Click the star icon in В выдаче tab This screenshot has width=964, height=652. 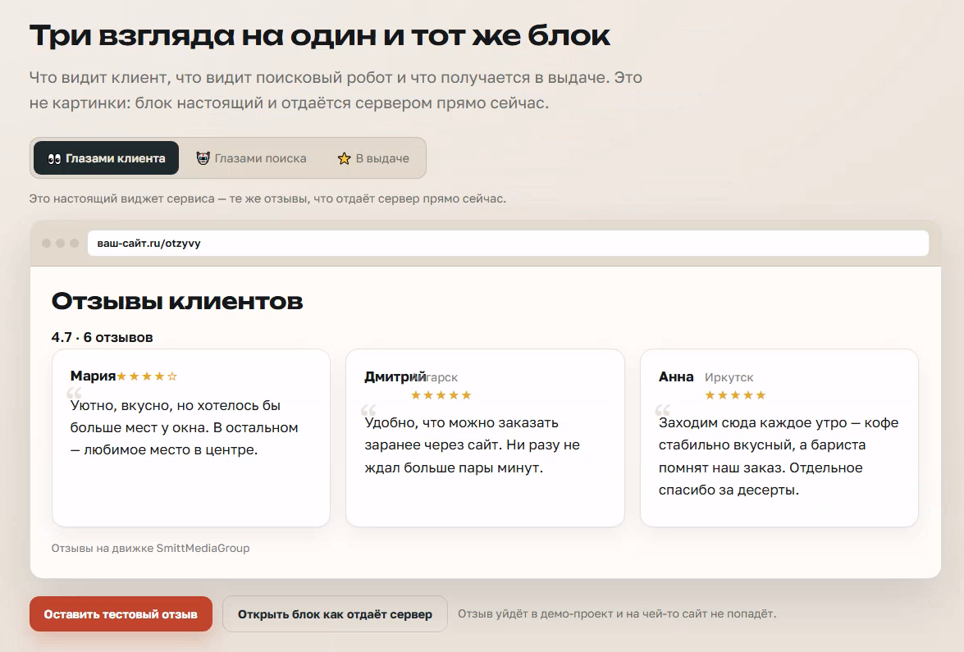(x=344, y=158)
